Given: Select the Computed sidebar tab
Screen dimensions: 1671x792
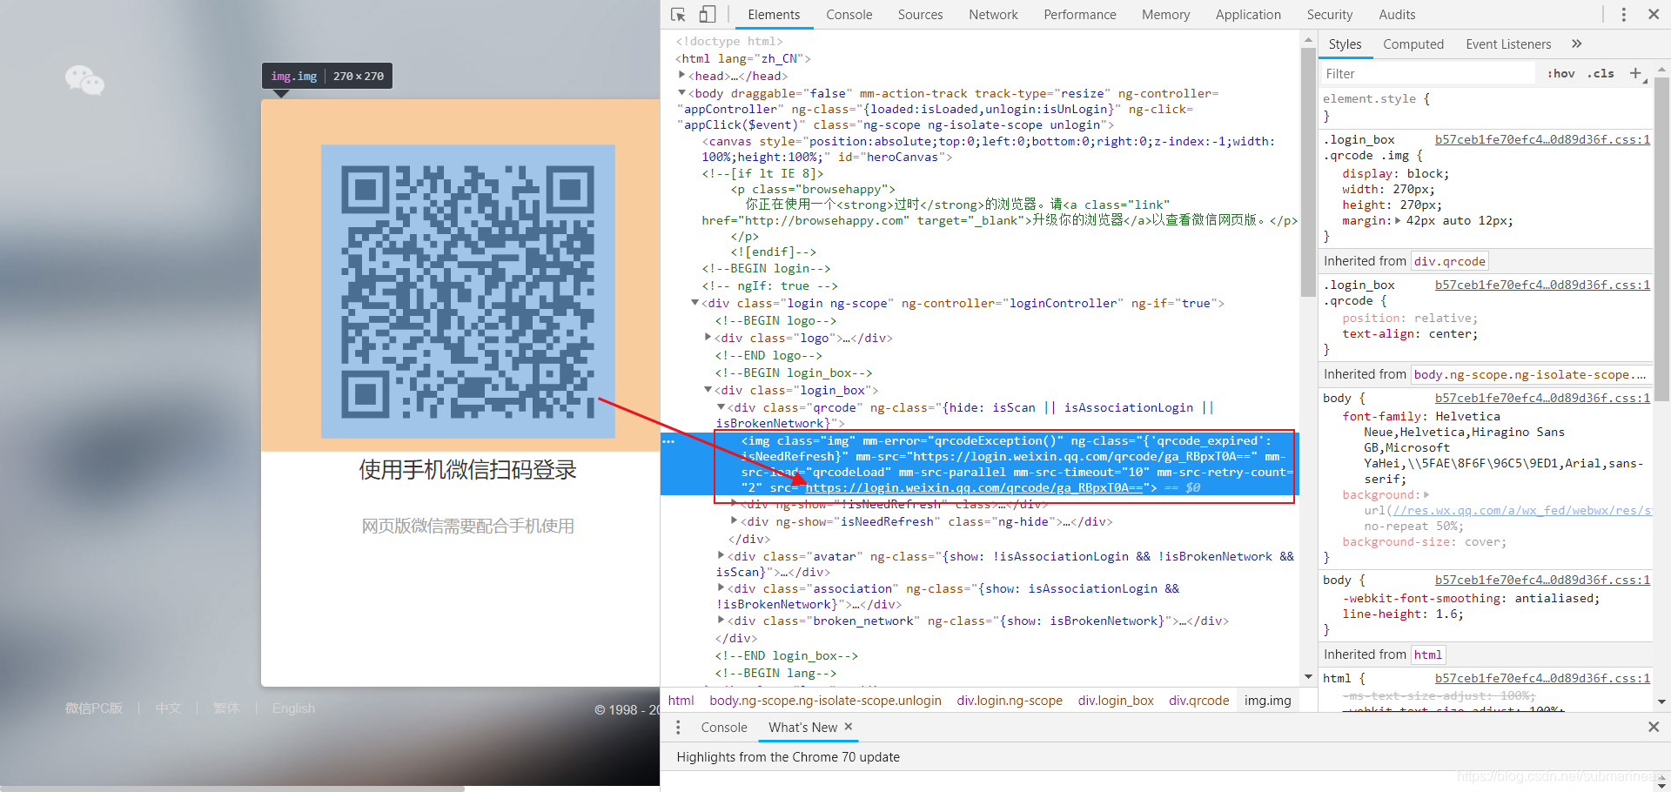Looking at the screenshot, I should (1413, 44).
